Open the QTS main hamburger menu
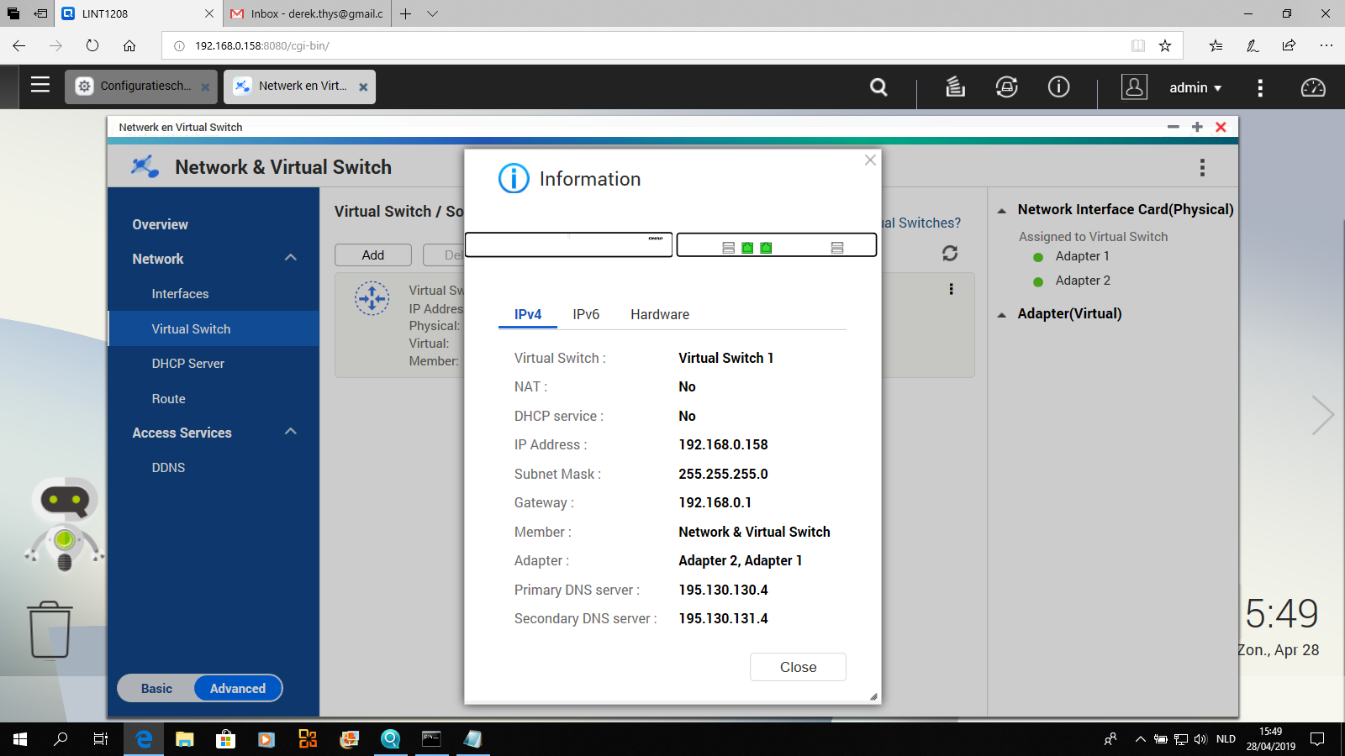This screenshot has height=756, width=1345. (40, 85)
